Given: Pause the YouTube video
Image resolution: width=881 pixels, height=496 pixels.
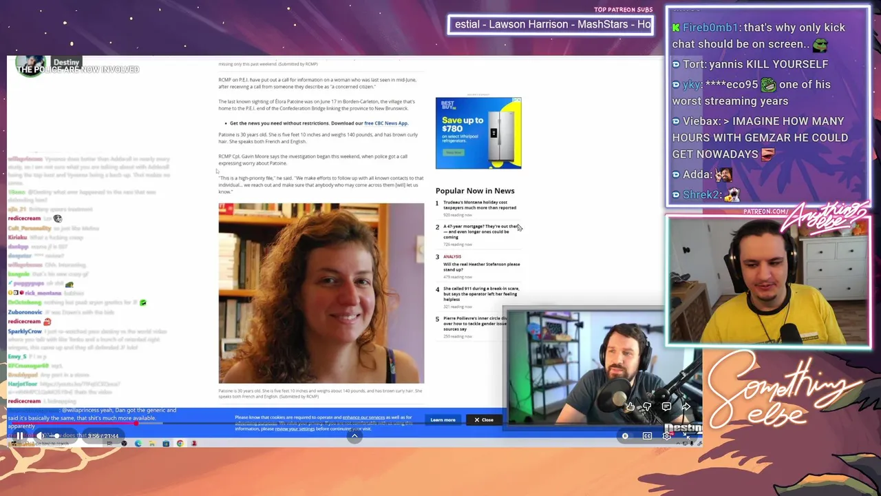Looking at the screenshot, I should 20,435.
